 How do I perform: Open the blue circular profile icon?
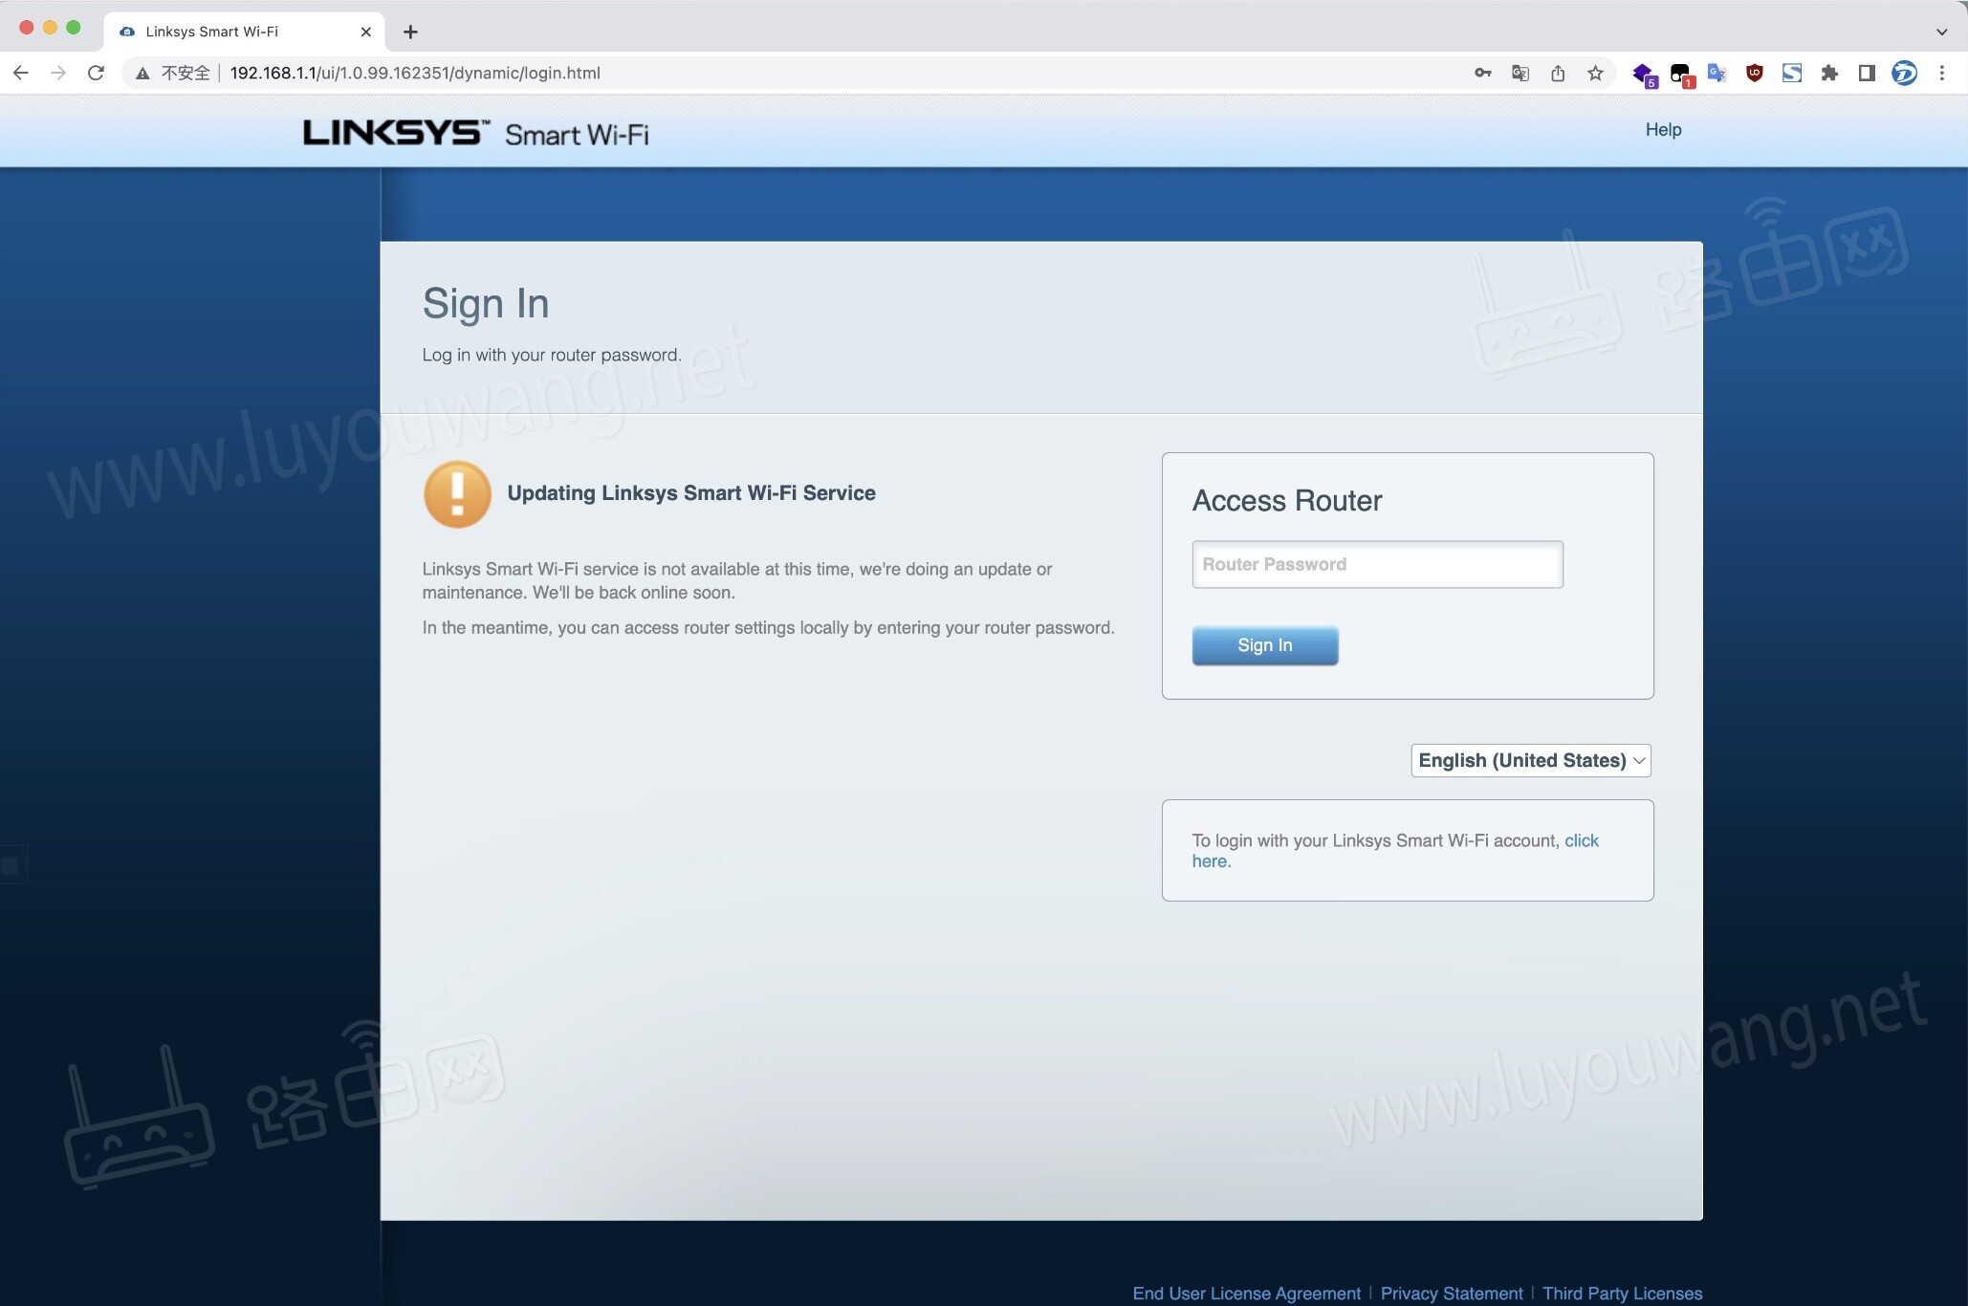click(x=1904, y=73)
